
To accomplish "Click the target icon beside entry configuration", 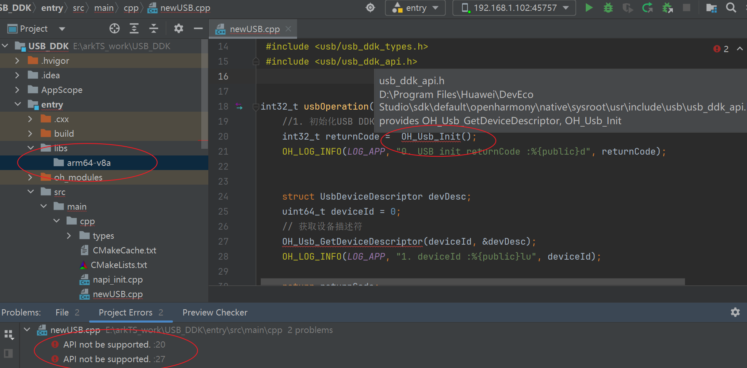I will pos(370,8).
